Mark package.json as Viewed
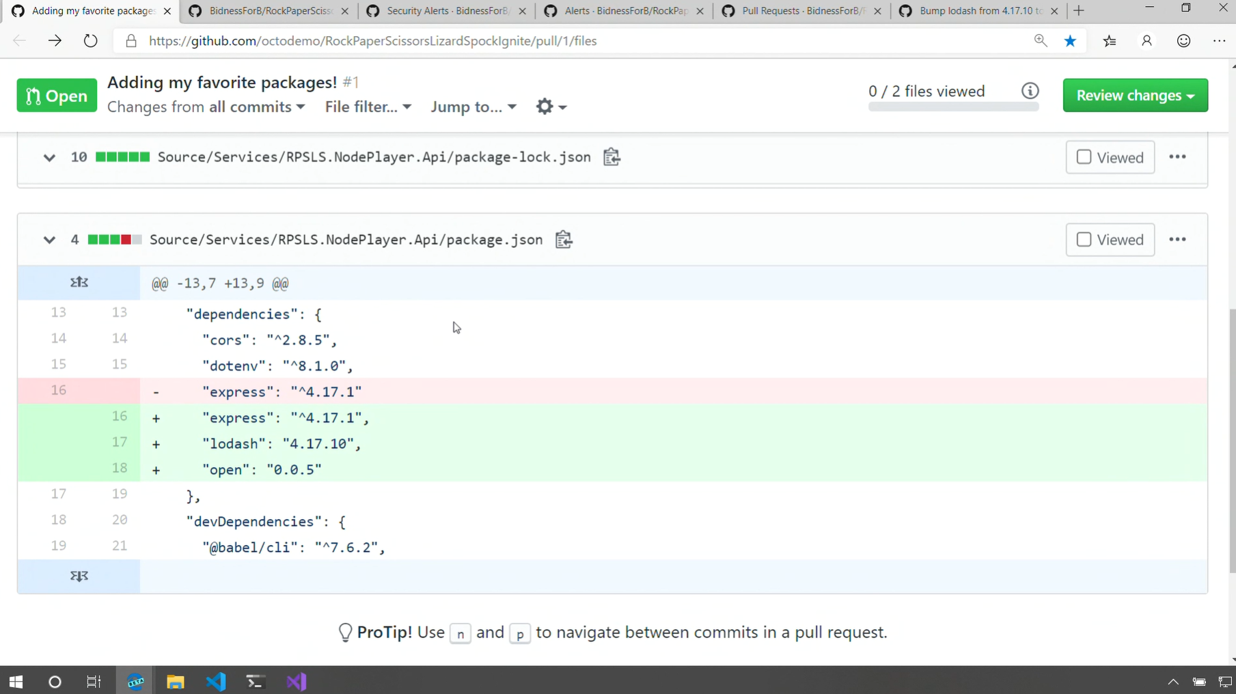The width and height of the screenshot is (1236, 694). click(x=1110, y=240)
